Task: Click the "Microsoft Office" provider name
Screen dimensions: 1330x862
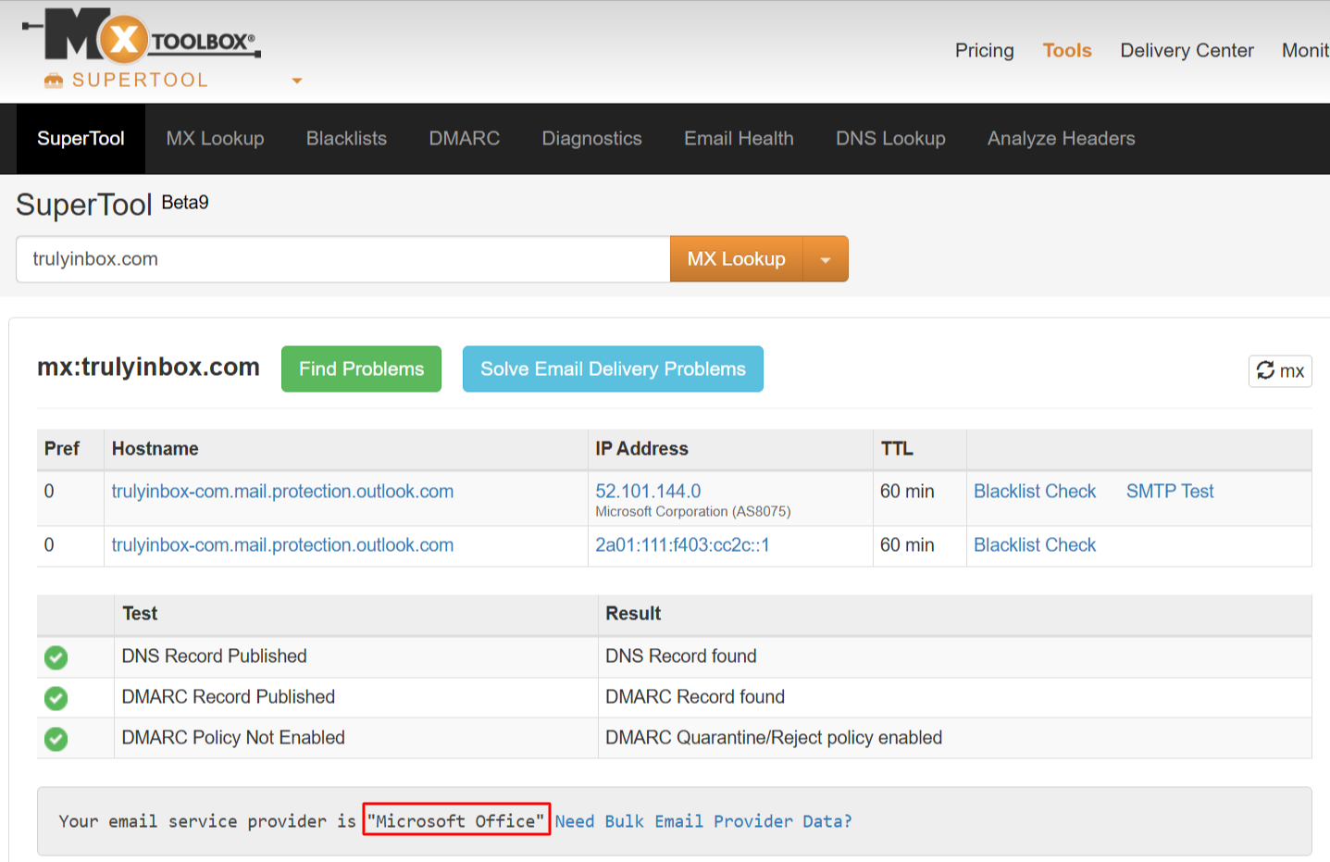Action: (456, 820)
